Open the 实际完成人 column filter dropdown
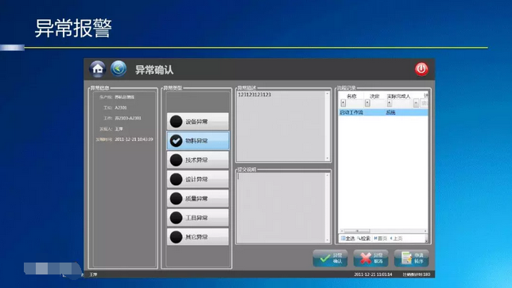Image resolution: width=512 pixels, height=288 pixels. tap(390, 103)
